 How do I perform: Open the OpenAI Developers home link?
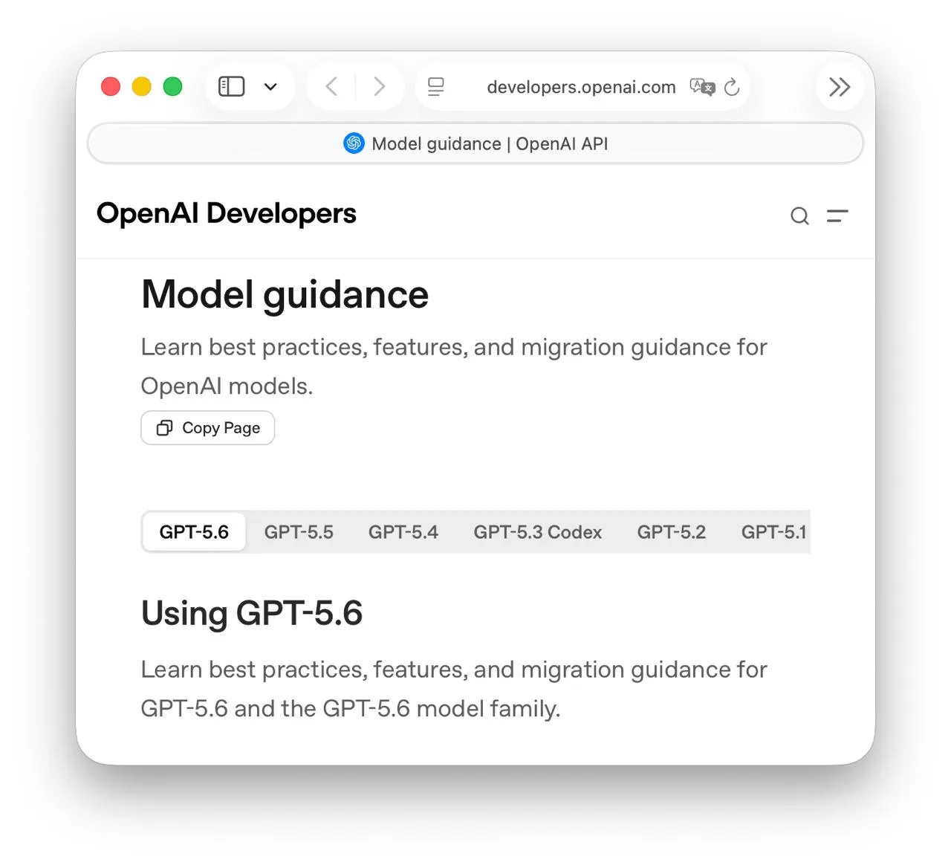tap(227, 213)
